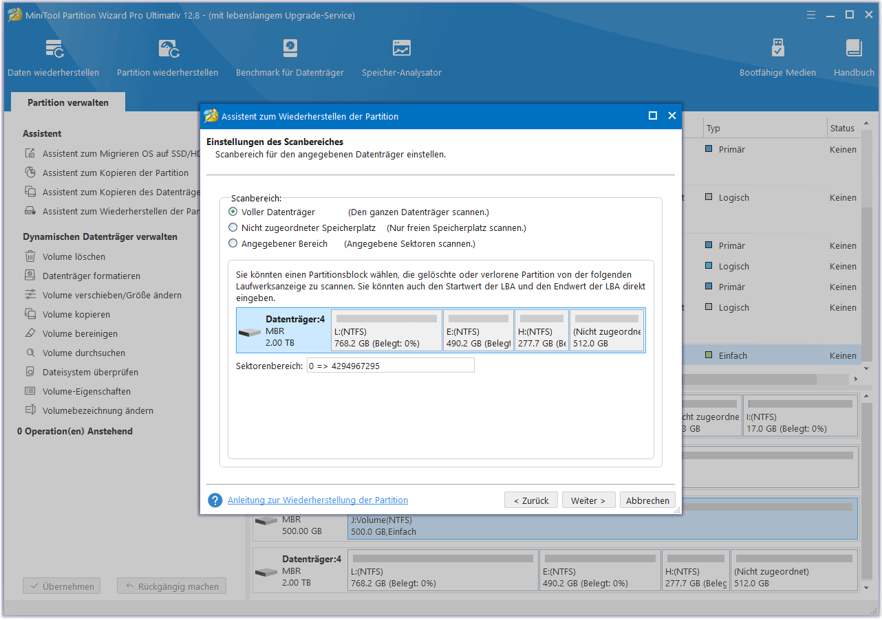The width and height of the screenshot is (882, 620).
Task: Click Datenträger:4 disk icon in main window
Action: pyautogui.click(x=266, y=572)
